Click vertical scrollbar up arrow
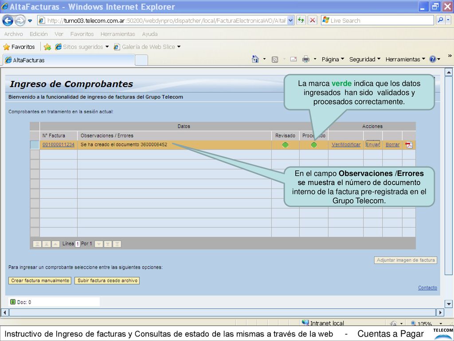Screen dimensions: 454x341 [x=449, y=72]
